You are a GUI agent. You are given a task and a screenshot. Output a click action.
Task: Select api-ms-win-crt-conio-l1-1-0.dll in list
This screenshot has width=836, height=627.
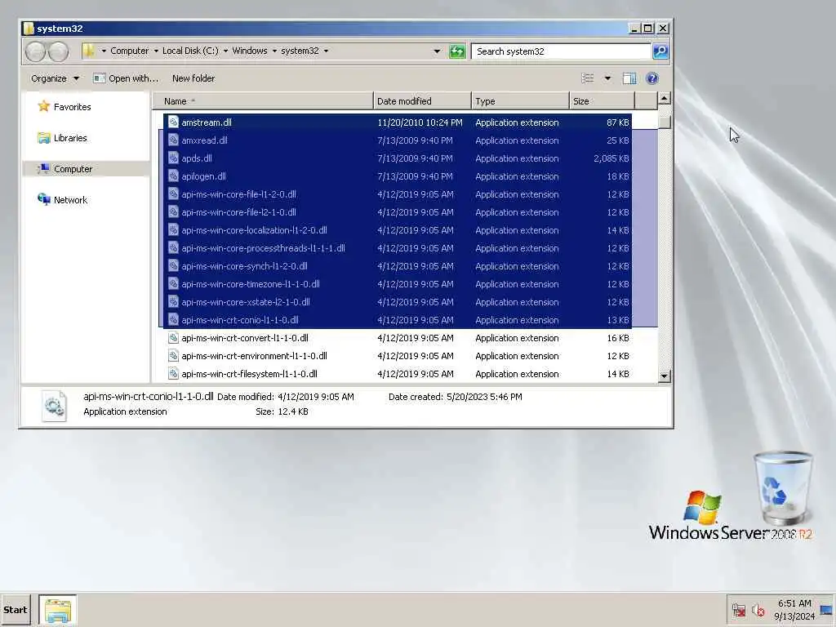[x=240, y=320]
